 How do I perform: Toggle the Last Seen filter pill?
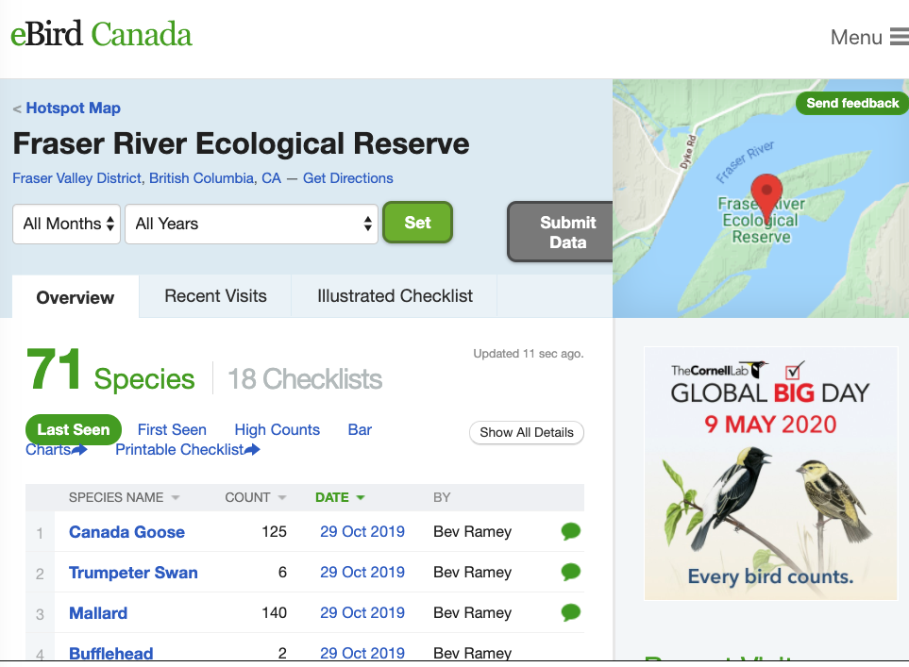point(74,429)
